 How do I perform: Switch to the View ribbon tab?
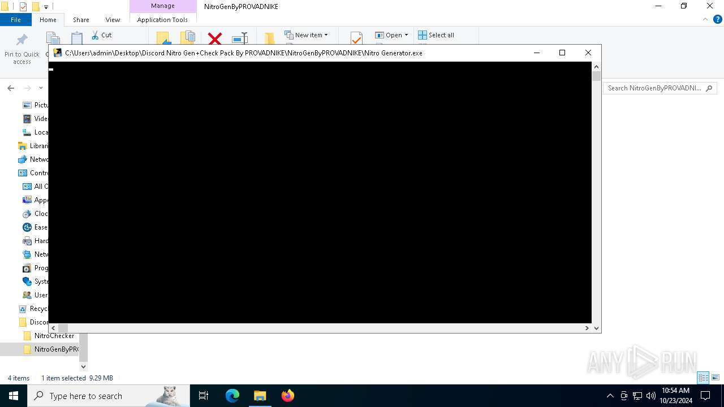coord(113,20)
